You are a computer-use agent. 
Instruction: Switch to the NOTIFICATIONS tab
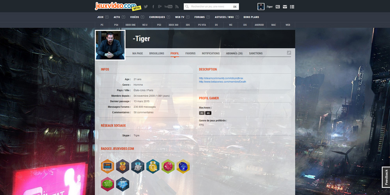[211, 53]
